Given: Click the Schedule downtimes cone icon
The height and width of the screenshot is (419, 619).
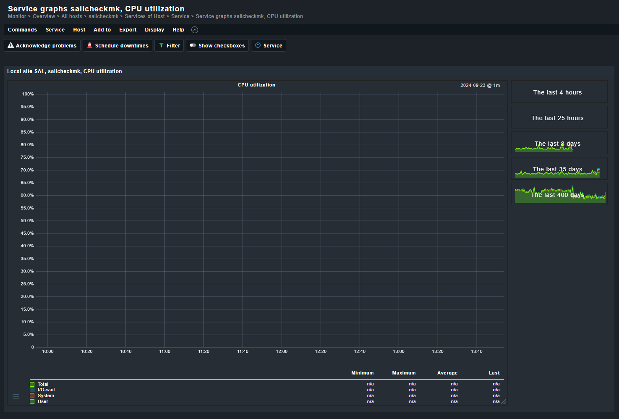Looking at the screenshot, I should pos(89,45).
